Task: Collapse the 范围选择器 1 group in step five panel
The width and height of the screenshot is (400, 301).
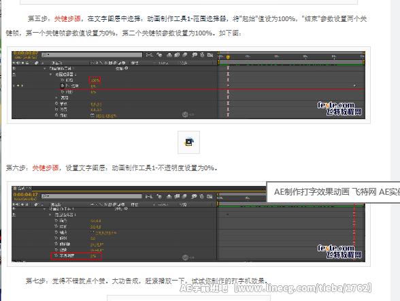Action: point(50,74)
